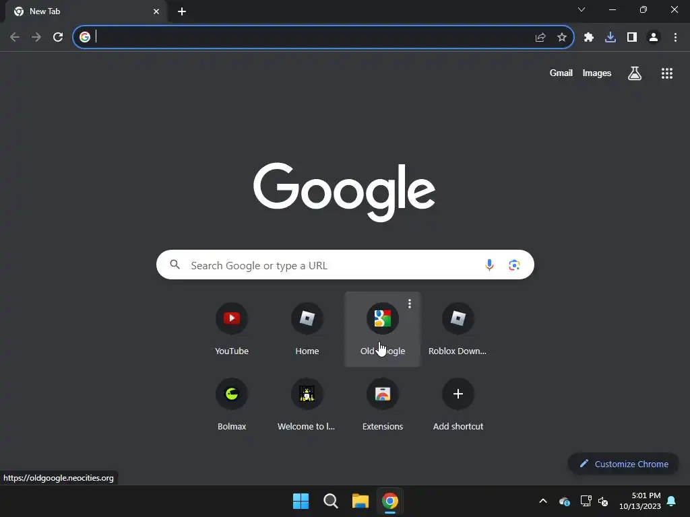Open Windows Start menu

(301, 501)
